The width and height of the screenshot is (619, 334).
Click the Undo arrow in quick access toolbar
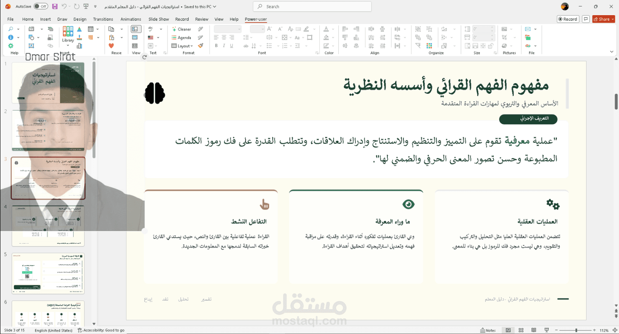click(x=64, y=7)
